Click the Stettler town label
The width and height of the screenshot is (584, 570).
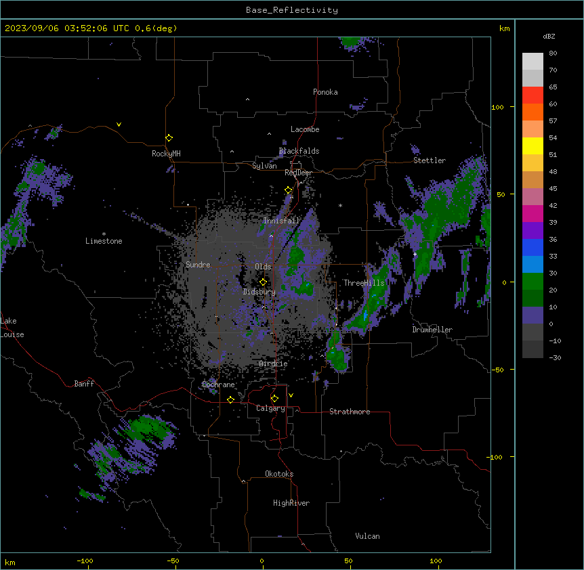(430, 160)
